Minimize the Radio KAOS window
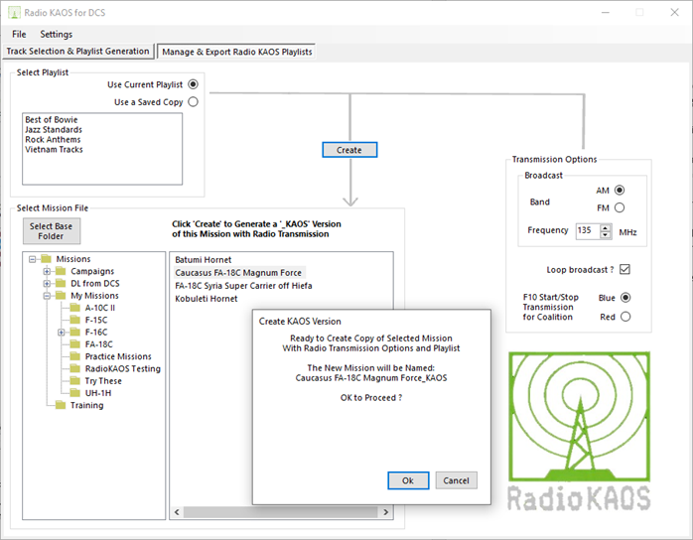 coord(606,12)
